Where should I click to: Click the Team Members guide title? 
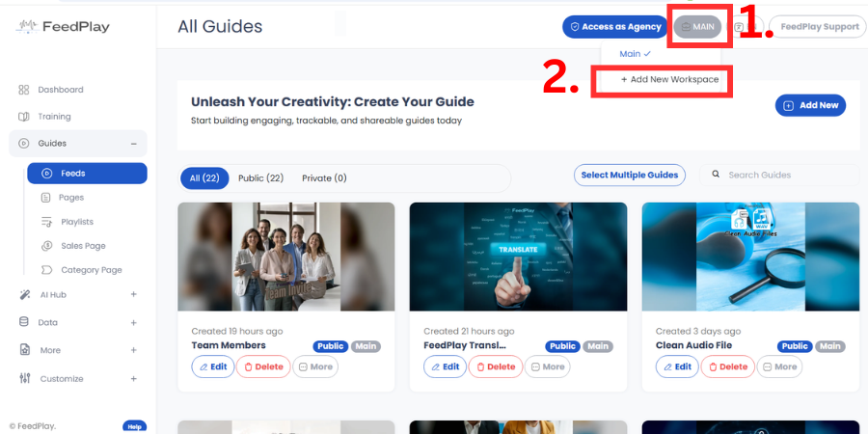point(229,345)
